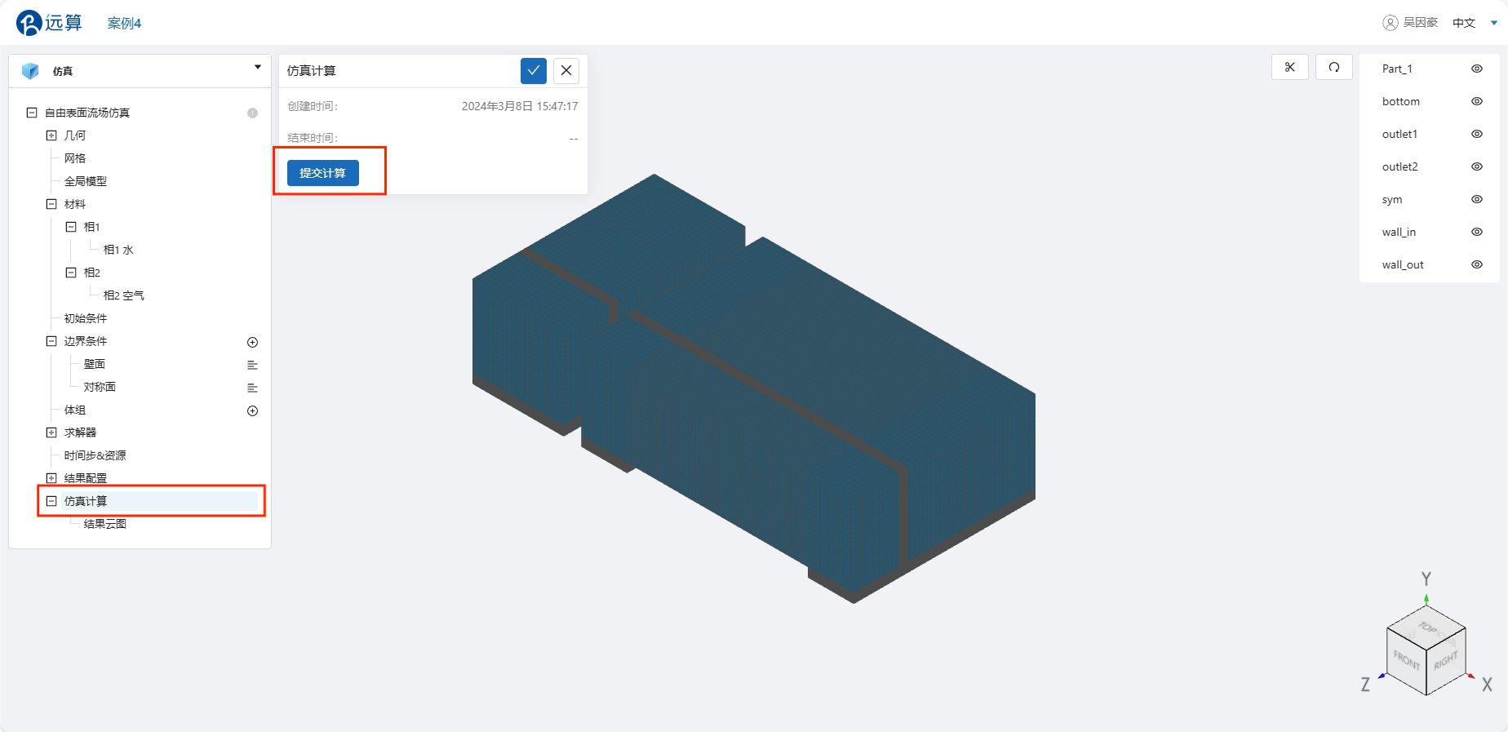Select 初始条件 in the tree
The width and height of the screenshot is (1508, 732).
click(x=86, y=318)
